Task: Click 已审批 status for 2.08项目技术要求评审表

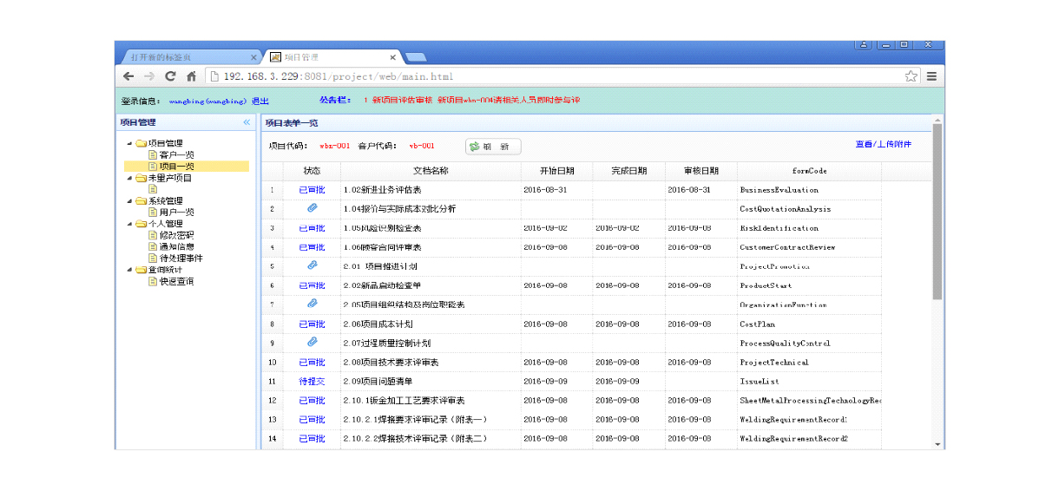Action: click(x=312, y=362)
